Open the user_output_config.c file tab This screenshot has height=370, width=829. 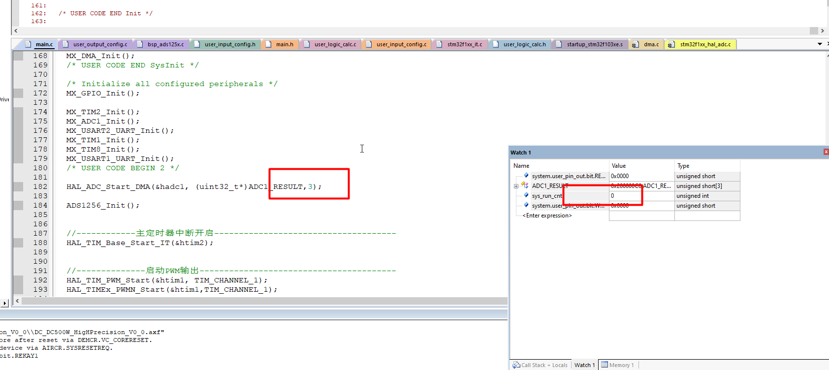click(100, 44)
